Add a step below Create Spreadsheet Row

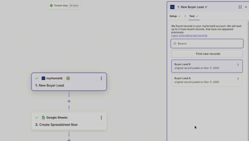[69, 140]
